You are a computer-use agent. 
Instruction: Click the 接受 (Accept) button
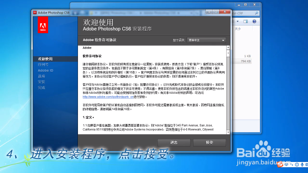[209, 143]
